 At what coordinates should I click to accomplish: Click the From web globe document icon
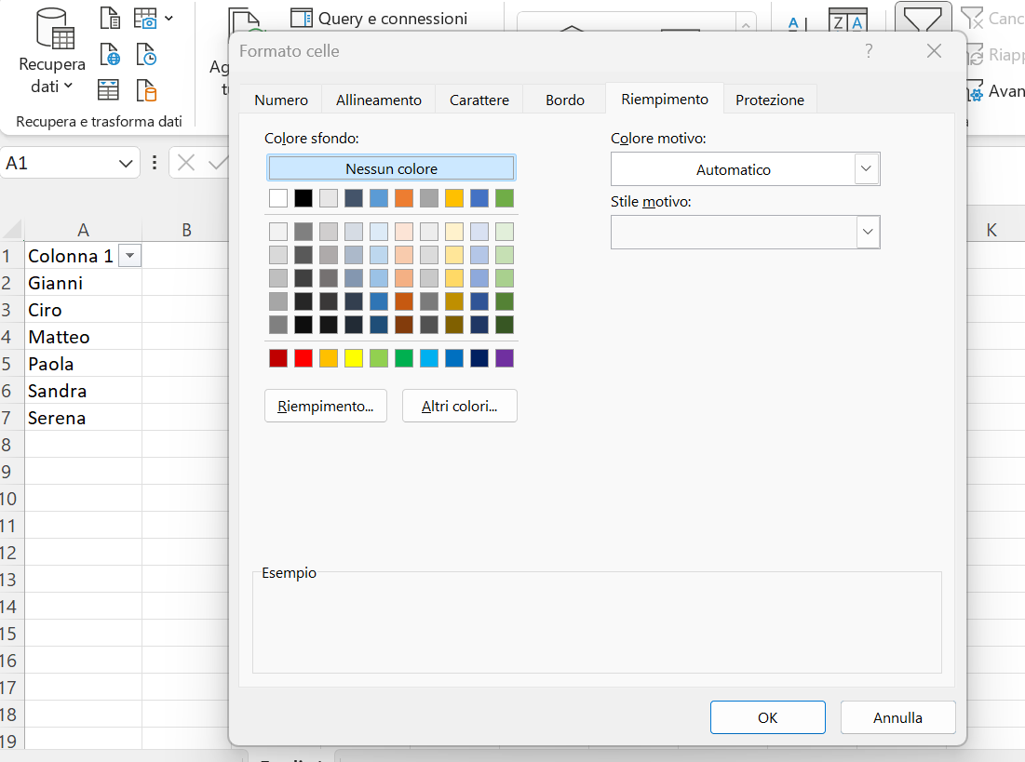point(110,54)
